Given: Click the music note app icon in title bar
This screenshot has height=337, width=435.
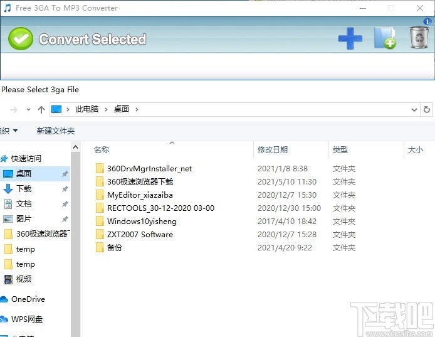Looking at the screenshot, I should pos(8,8).
